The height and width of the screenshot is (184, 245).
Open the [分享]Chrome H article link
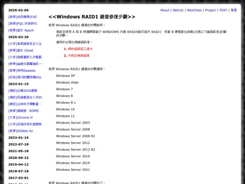pos(20,118)
